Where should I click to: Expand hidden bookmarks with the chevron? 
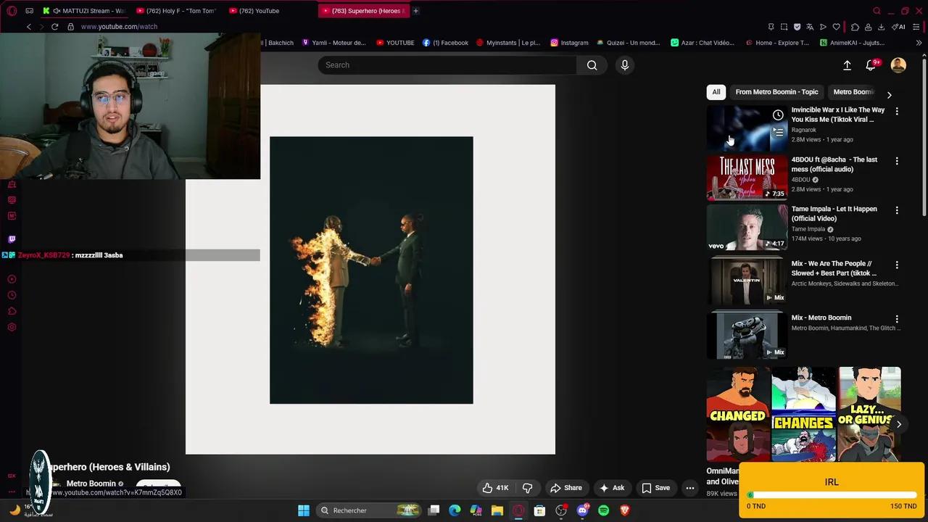click(x=919, y=43)
